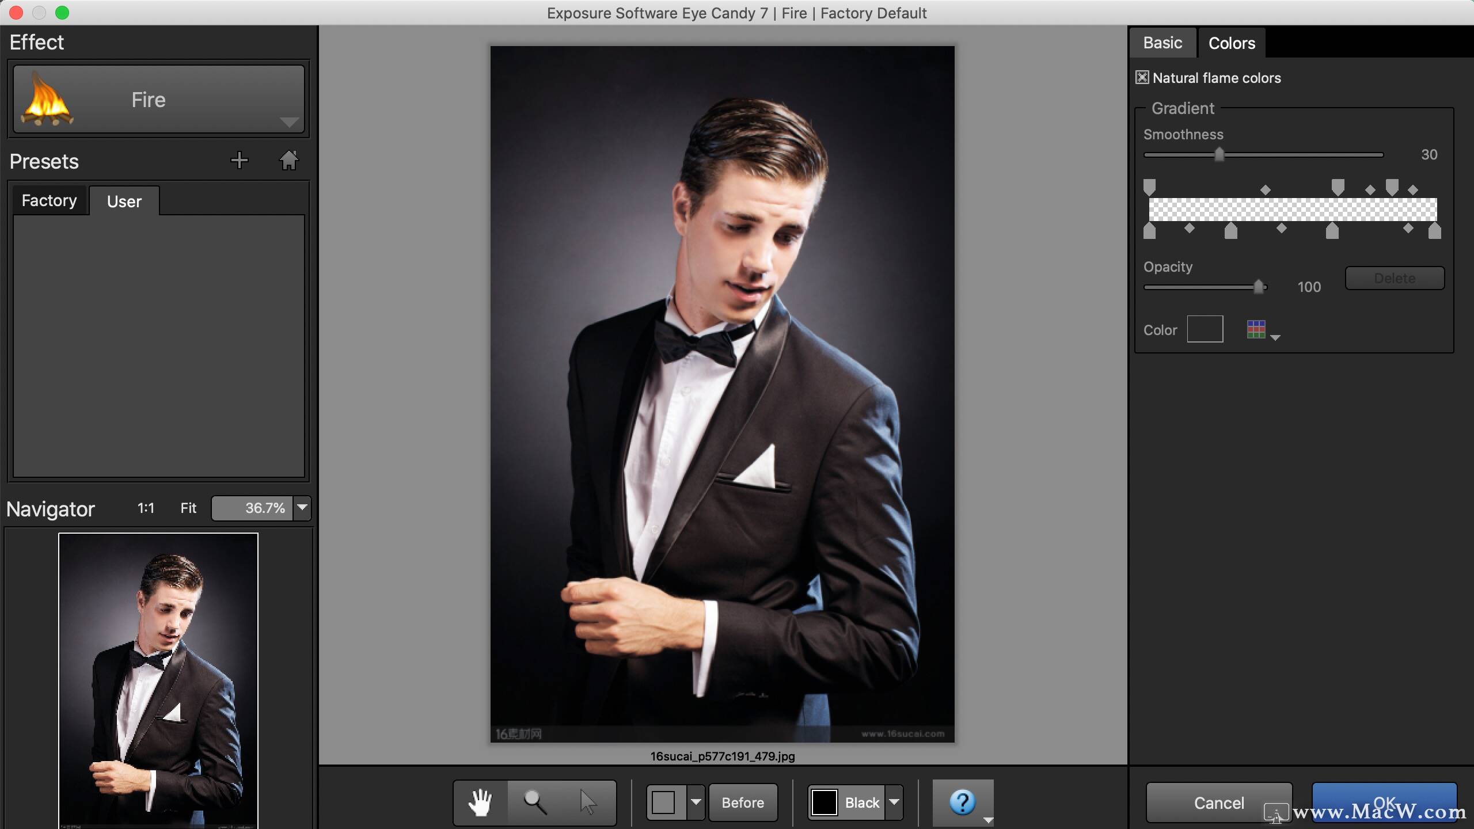The height and width of the screenshot is (829, 1474).
Task: Switch to the Basic tab
Action: (1163, 43)
